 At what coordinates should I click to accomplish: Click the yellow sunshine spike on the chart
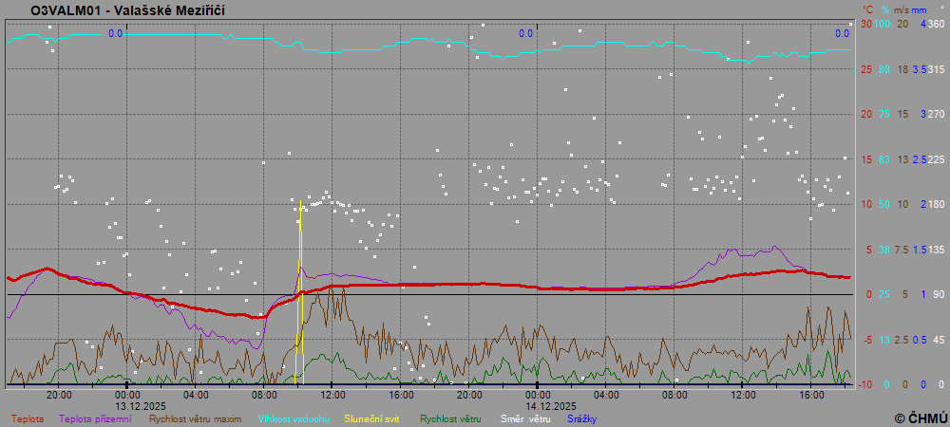tap(300, 285)
